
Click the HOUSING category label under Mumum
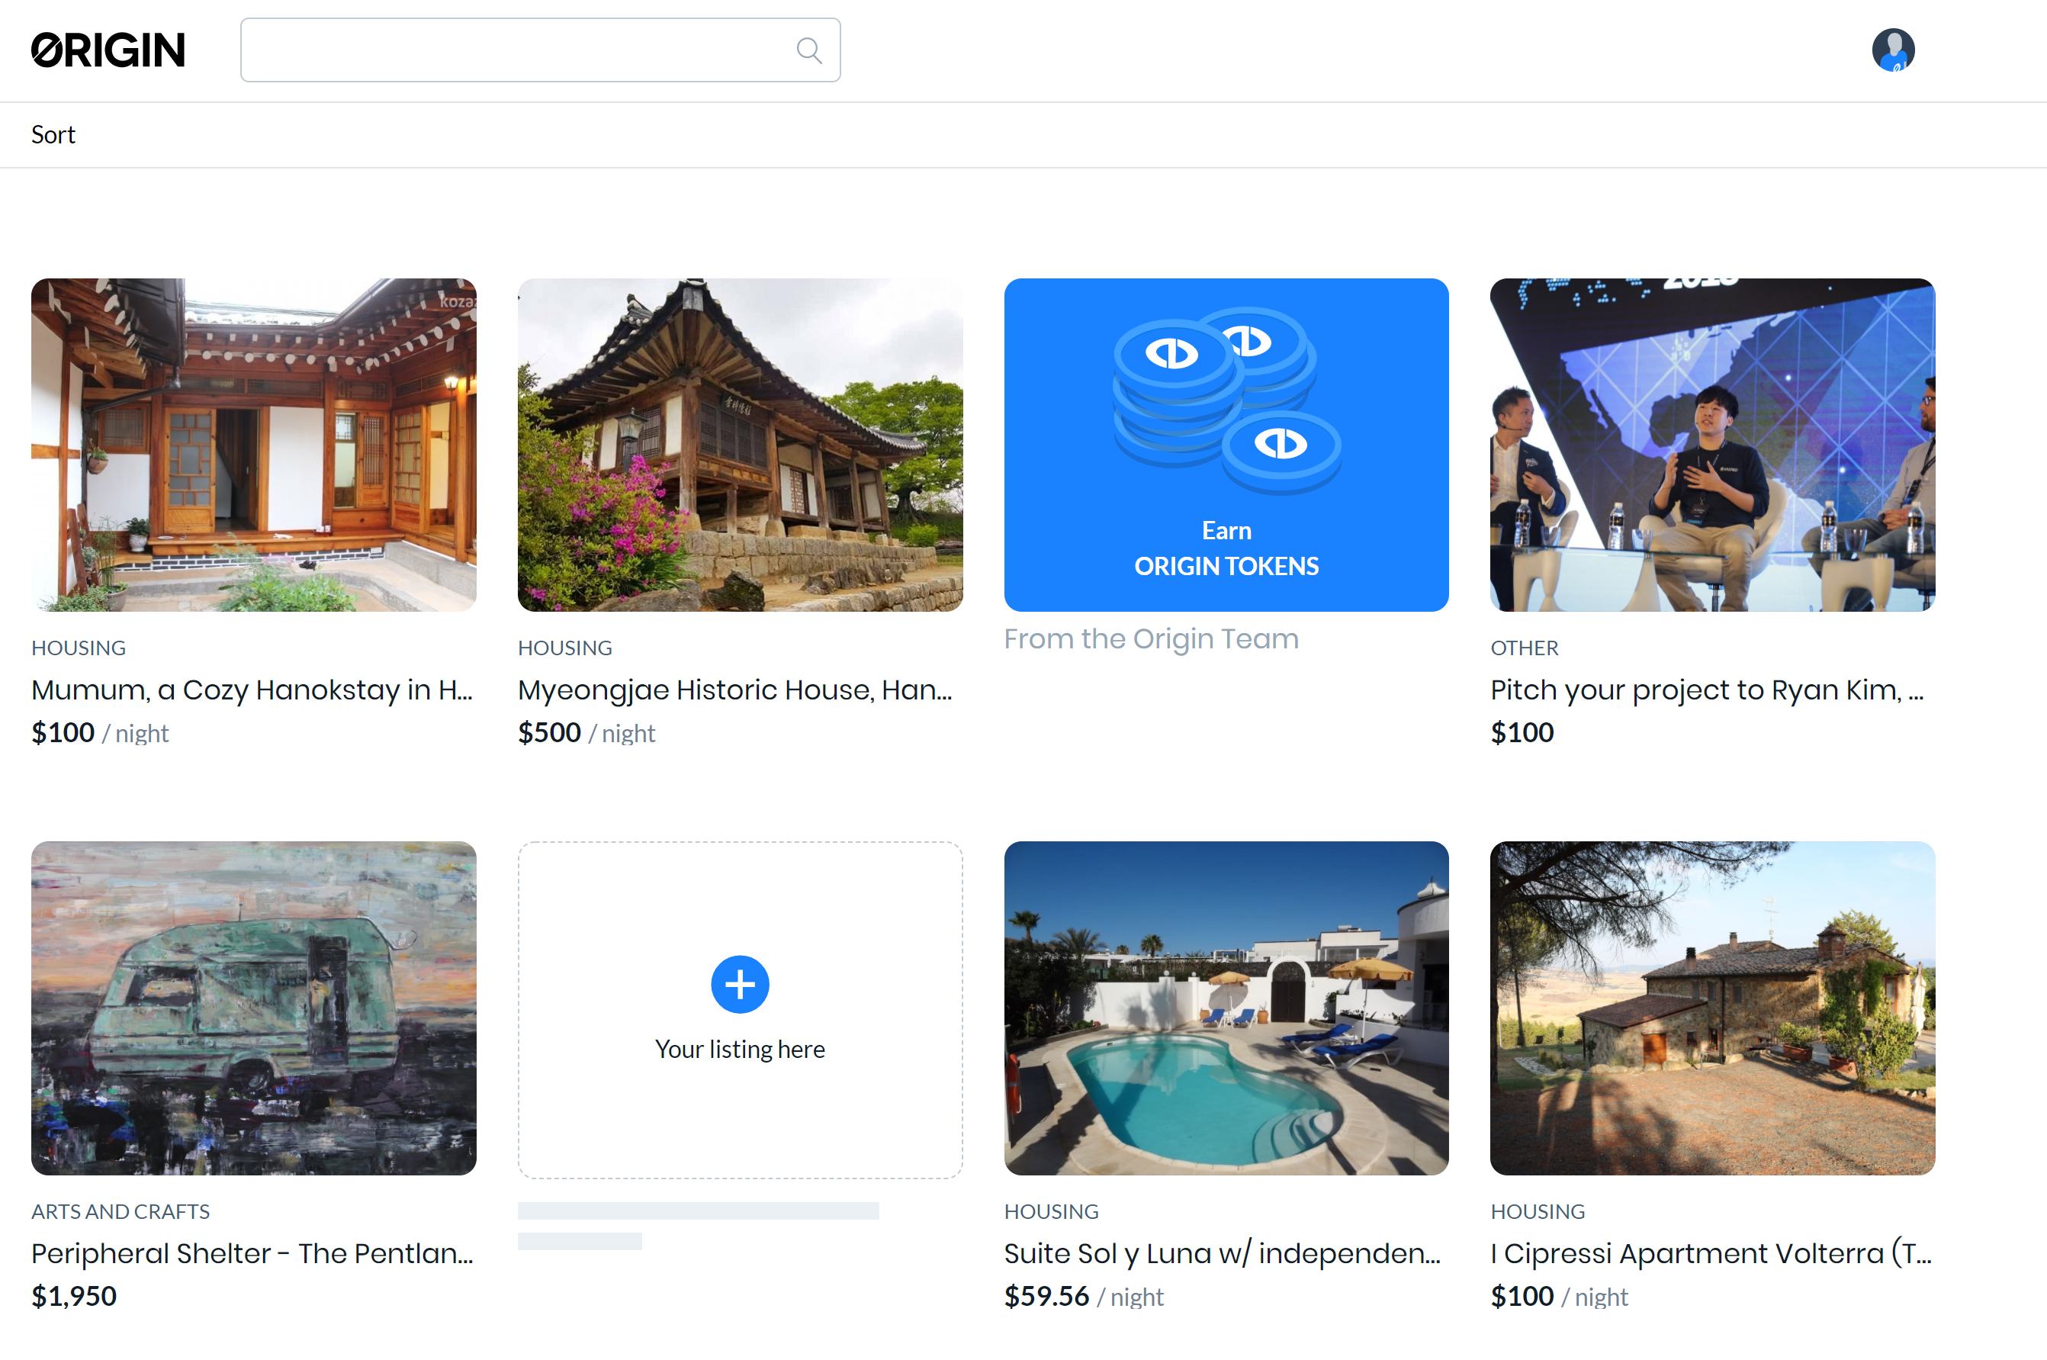tap(78, 647)
